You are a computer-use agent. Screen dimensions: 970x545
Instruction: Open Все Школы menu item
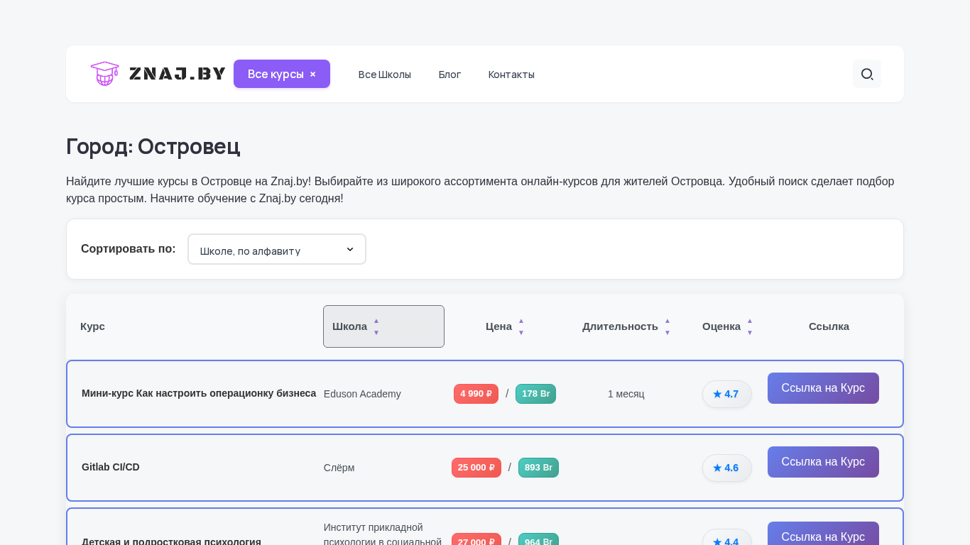point(385,75)
